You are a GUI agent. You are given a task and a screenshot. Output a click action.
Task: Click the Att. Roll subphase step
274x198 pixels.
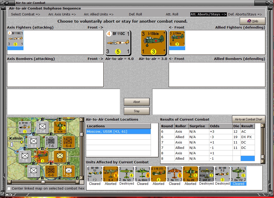pos(172,14)
